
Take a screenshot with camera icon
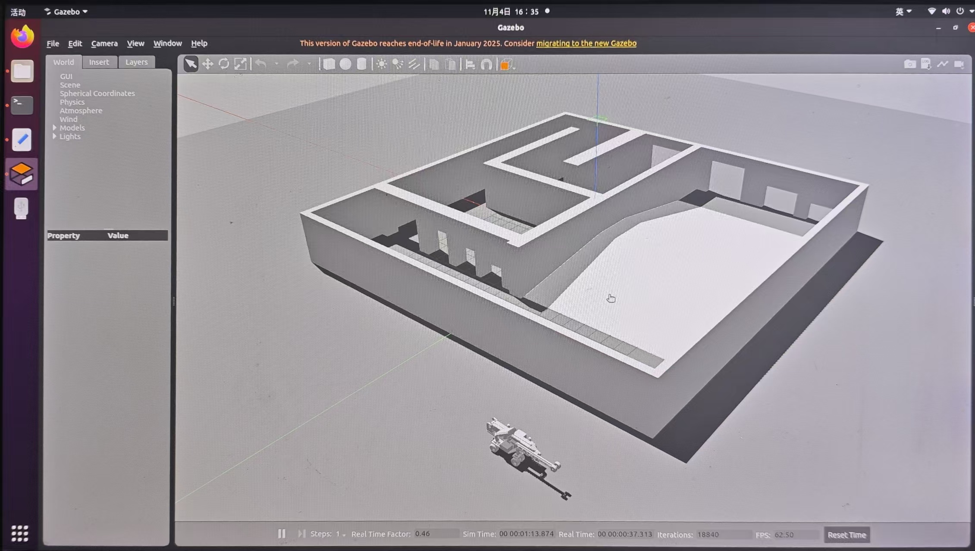pyautogui.click(x=909, y=64)
